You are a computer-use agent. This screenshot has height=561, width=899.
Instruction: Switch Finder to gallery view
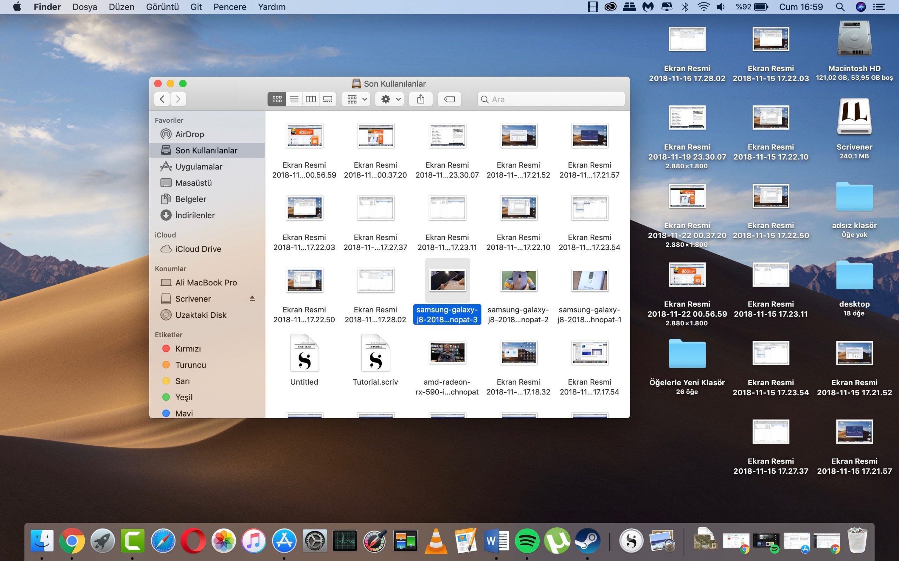point(328,99)
